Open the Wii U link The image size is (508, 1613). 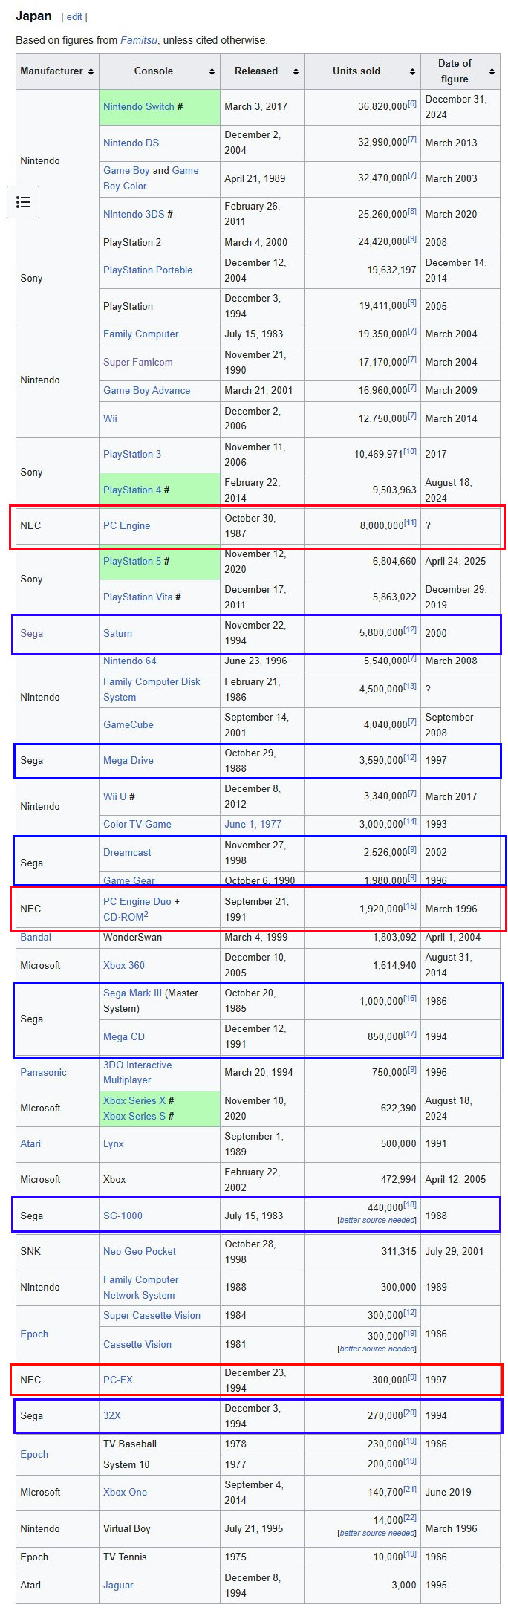115,796
